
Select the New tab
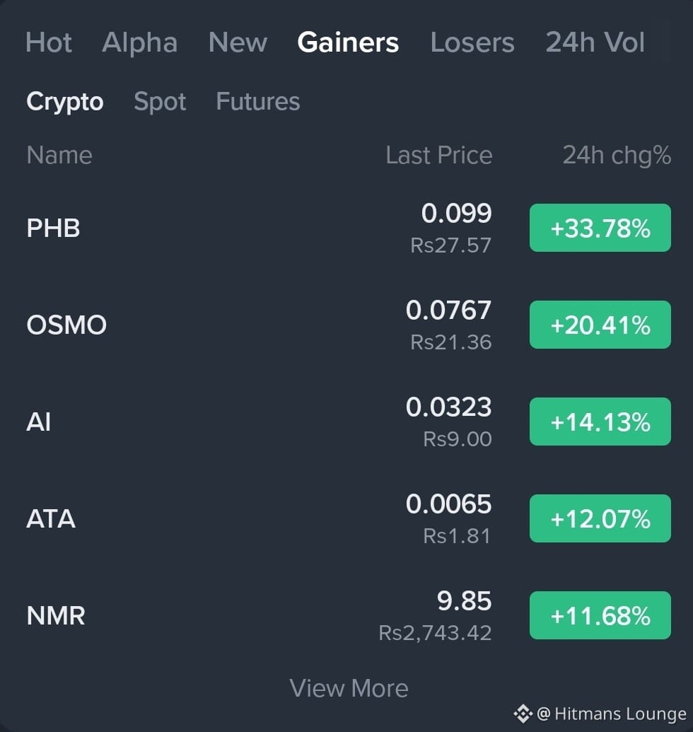coord(238,42)
